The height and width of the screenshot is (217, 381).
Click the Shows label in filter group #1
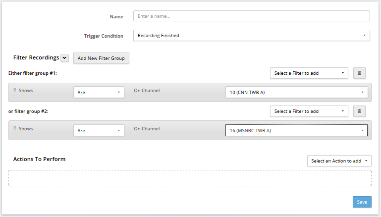[26, 90]
